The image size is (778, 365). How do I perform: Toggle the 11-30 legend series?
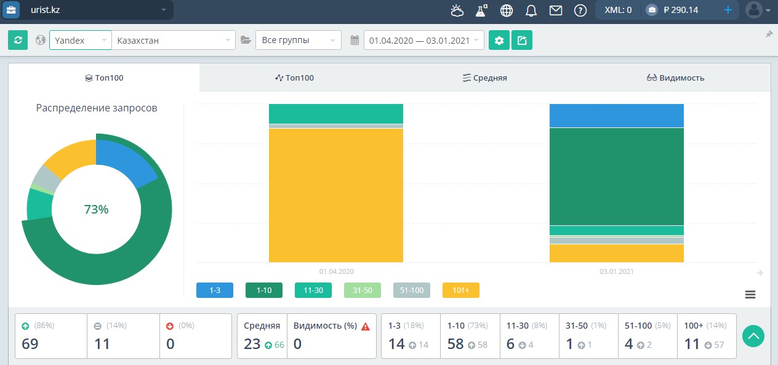click(313, 291)
